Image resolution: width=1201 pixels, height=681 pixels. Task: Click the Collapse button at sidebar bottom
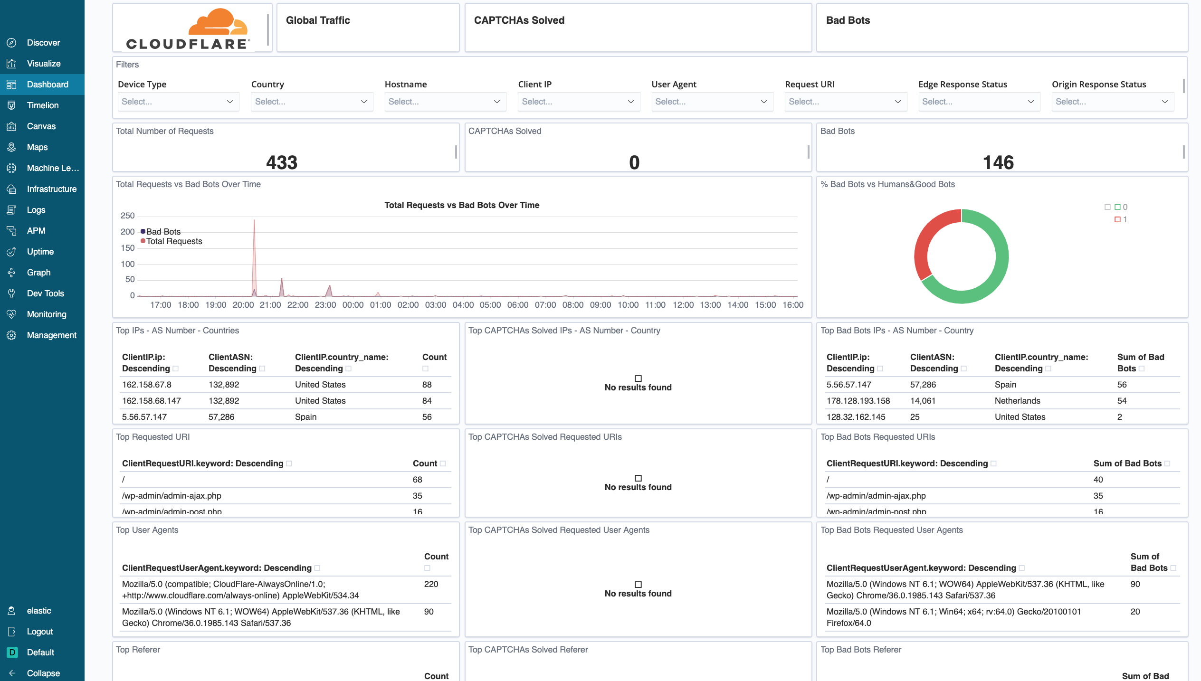click(x=42, y=673)
